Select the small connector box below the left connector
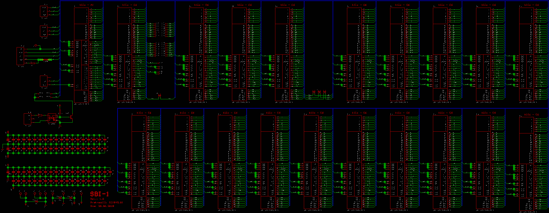Screen dimensions: 549x213 point(44,81)
